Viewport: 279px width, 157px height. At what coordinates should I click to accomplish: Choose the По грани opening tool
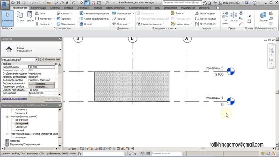click(225, 18)
